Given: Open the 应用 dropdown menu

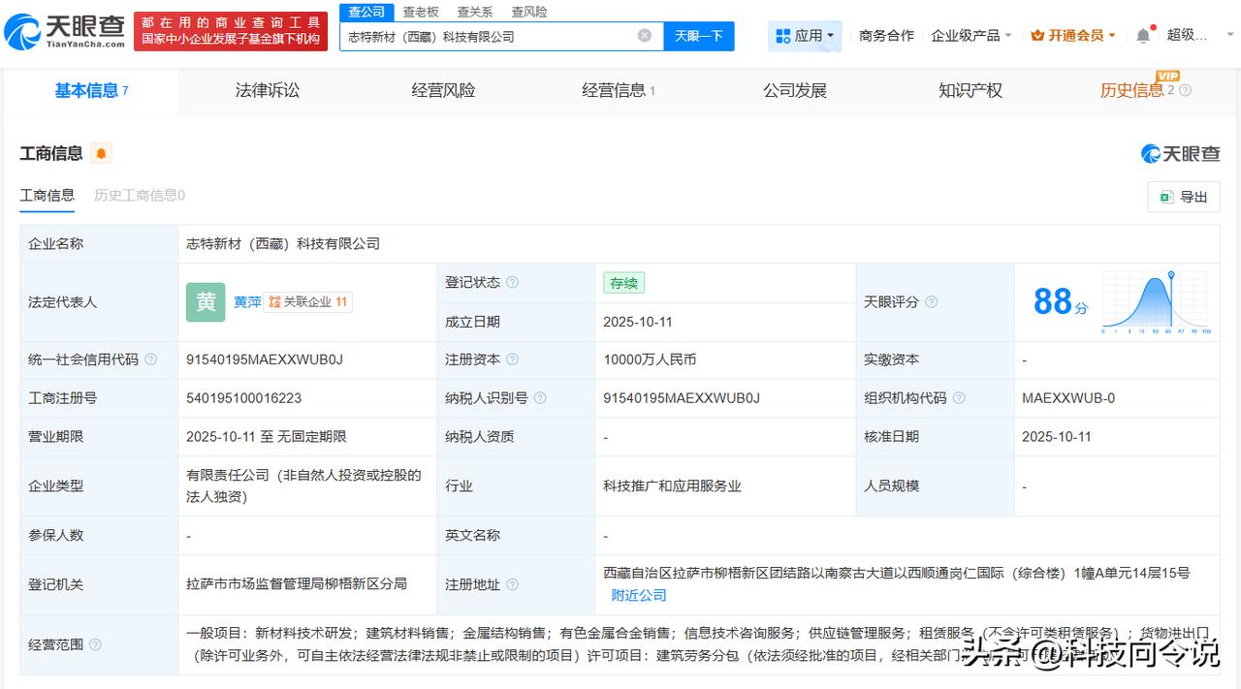Looking at the screenshot, I should point(806,36).
